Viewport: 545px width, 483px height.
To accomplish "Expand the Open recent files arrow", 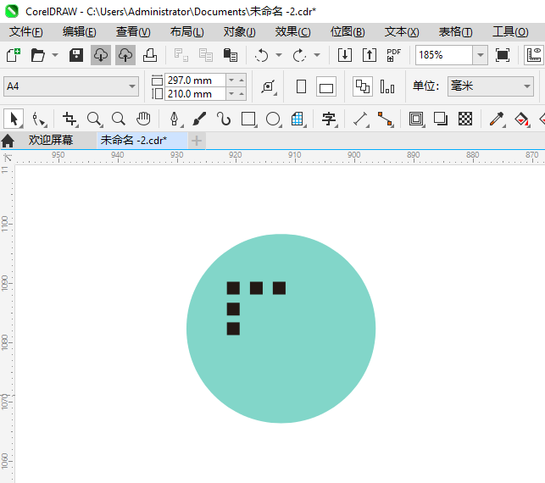I will pyautogui.click(x=55, y=55).
